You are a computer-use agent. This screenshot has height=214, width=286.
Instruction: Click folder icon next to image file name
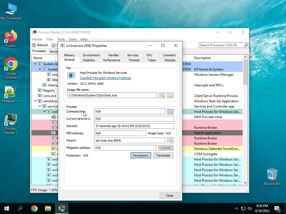click(x=170, y=95)
